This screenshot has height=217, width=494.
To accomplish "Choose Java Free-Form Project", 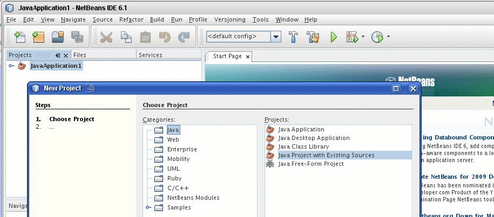I will (x=310, y=164).
